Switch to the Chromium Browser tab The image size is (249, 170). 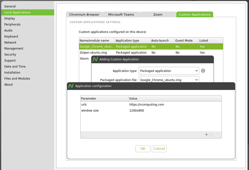[84, 15]
